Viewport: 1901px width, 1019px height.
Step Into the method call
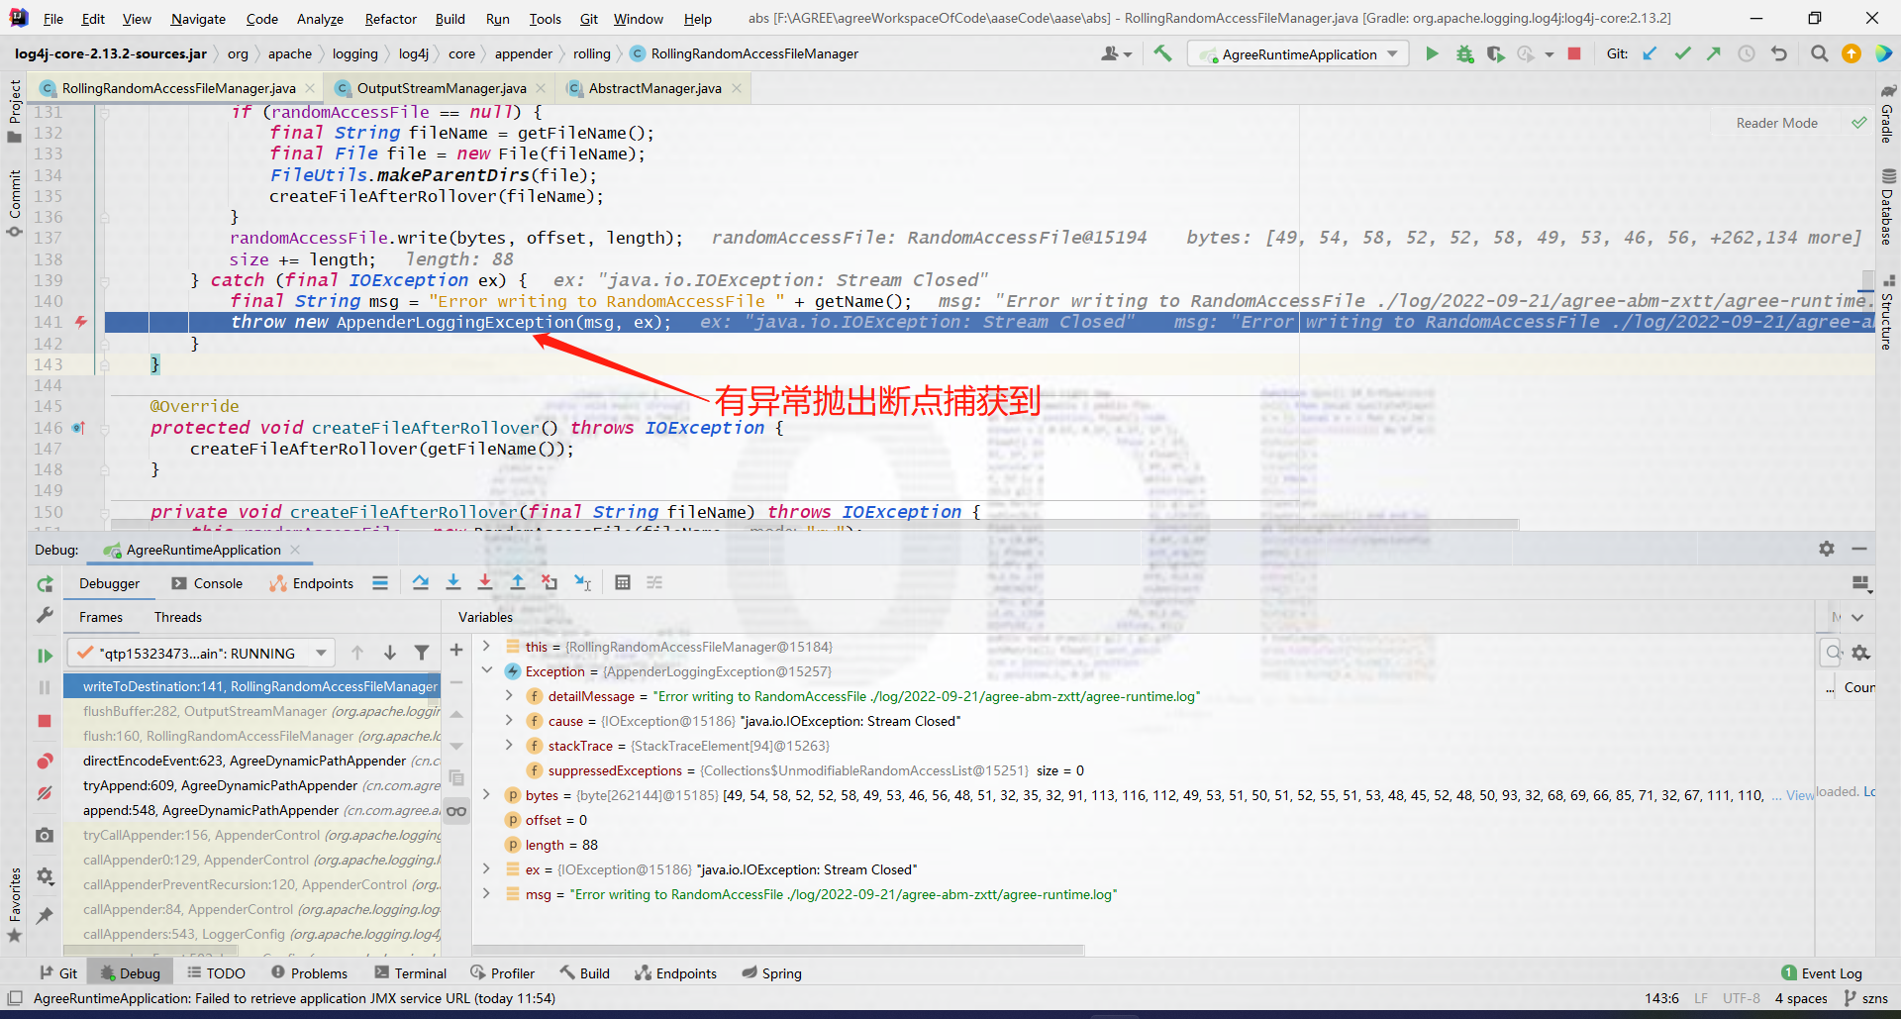pyautogui.click(x=453, y=582)
